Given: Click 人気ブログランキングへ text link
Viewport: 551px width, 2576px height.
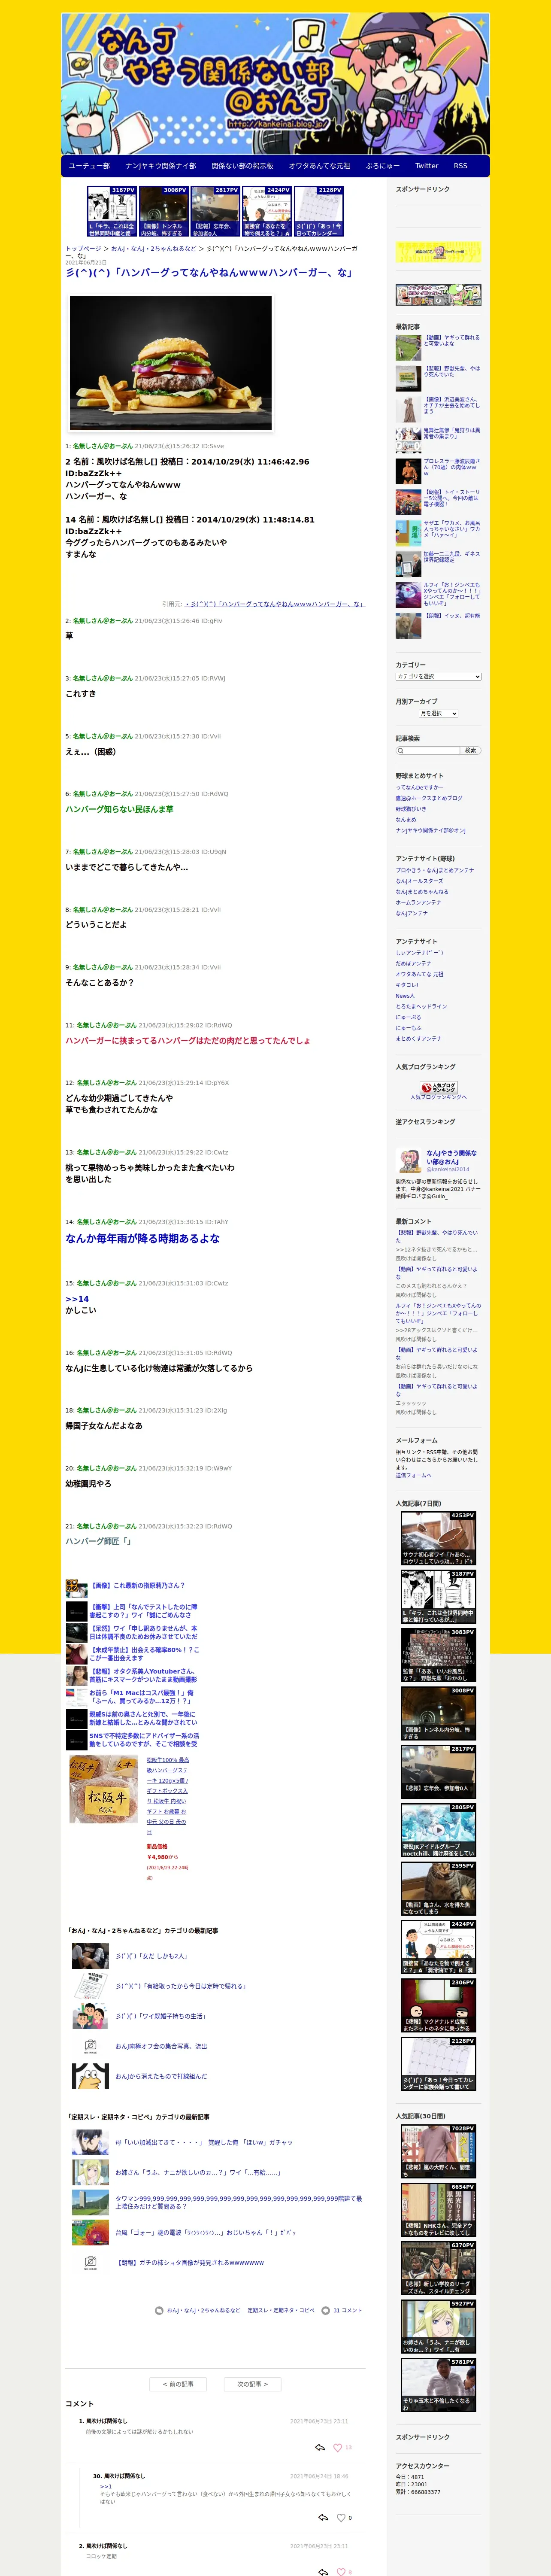Looking at the screenshot, I should (x=438, y=1097).
